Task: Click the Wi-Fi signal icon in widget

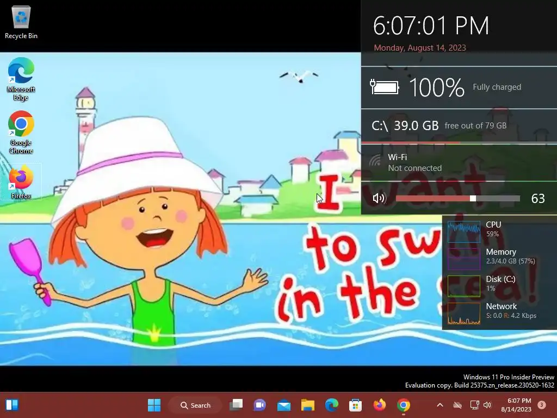Action: [375, 161]
